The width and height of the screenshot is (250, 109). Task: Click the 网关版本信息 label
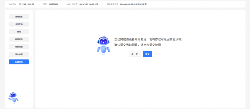click(112, 4)
